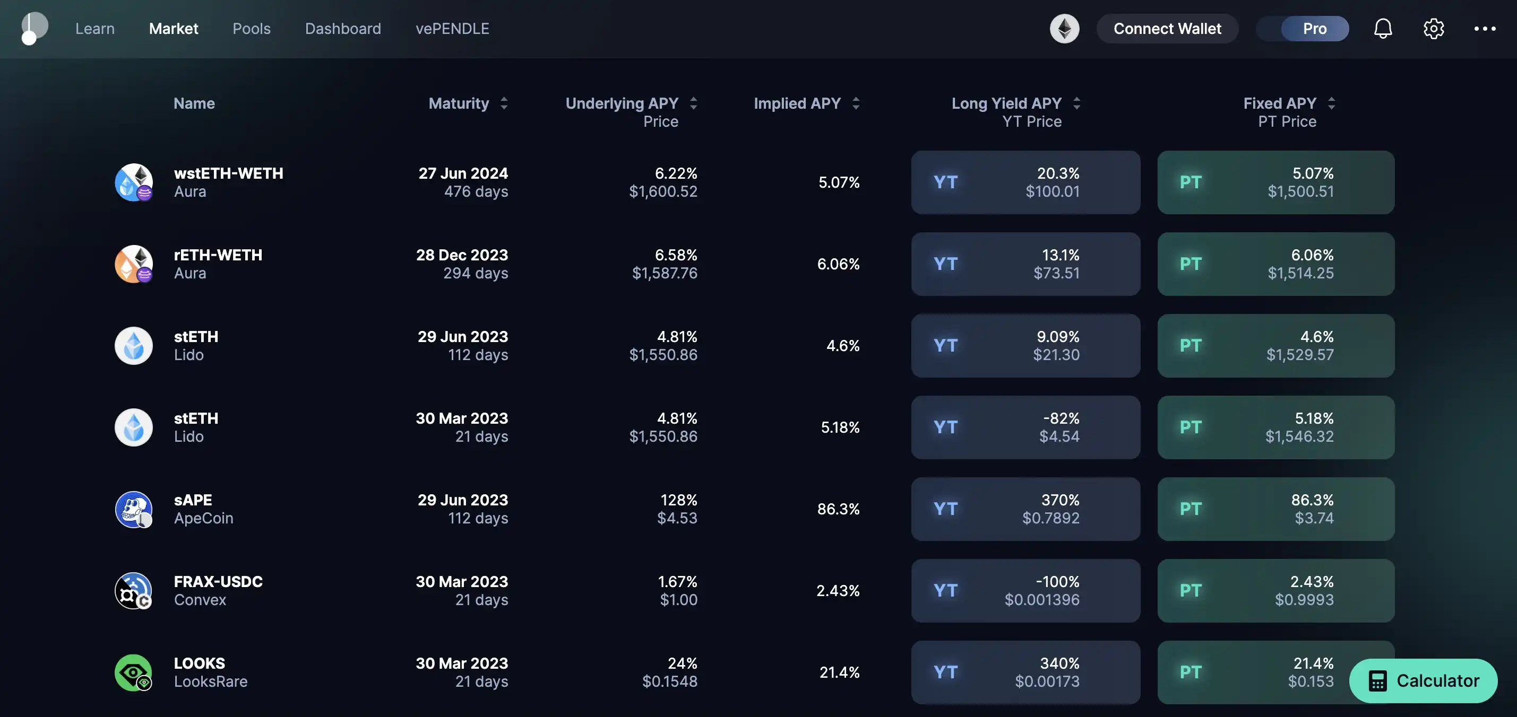Expand the Implied APY sort dropdown

pyautogui.click(x=856, y=103)
